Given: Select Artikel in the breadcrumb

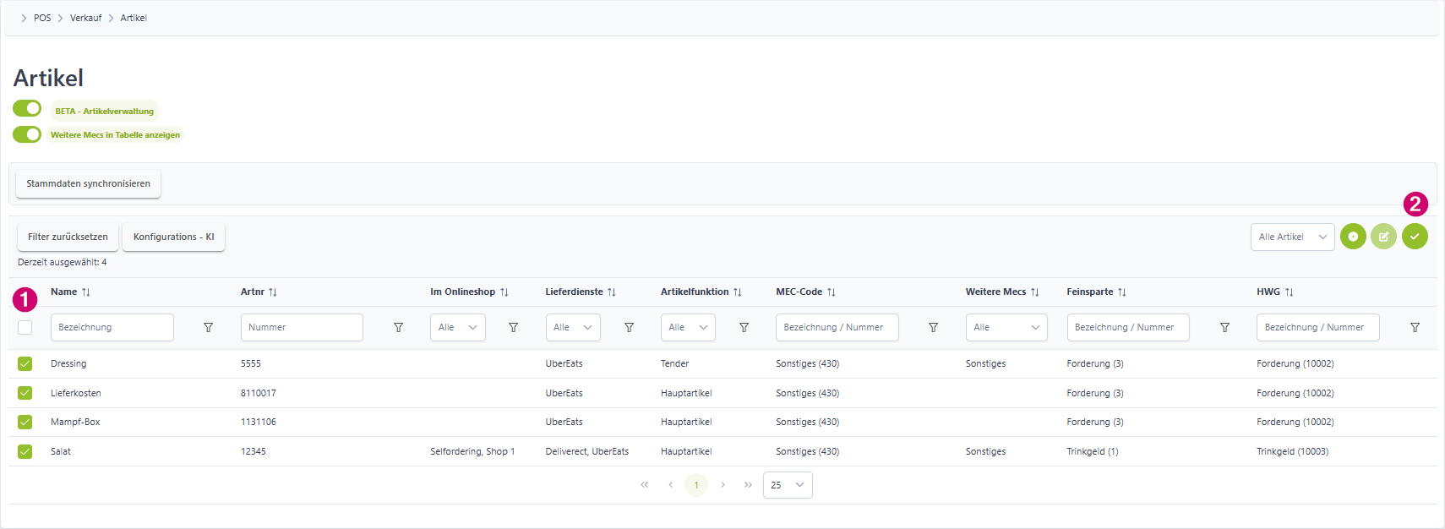Looking at the screenshot, I should (134, 18).
